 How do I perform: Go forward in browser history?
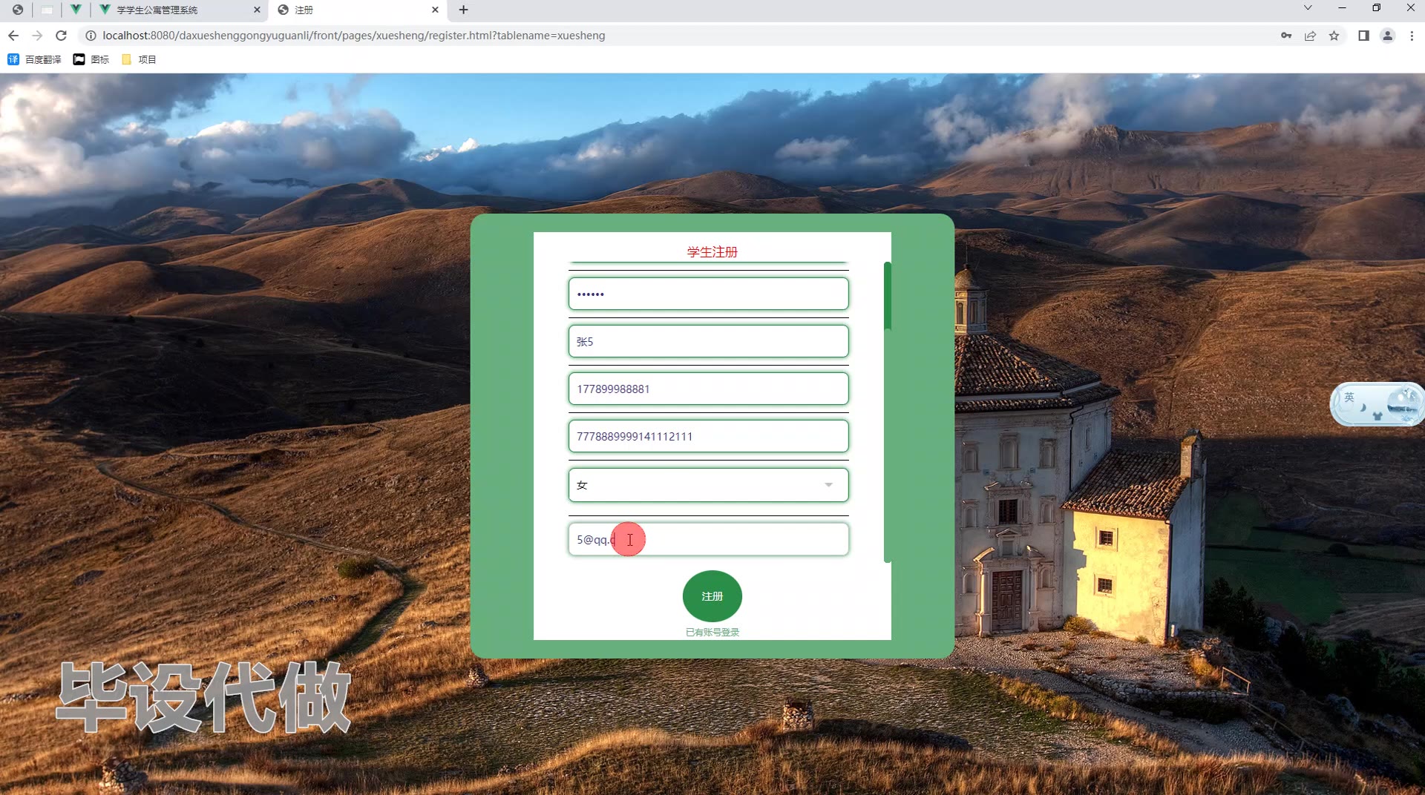pos(37,36)
